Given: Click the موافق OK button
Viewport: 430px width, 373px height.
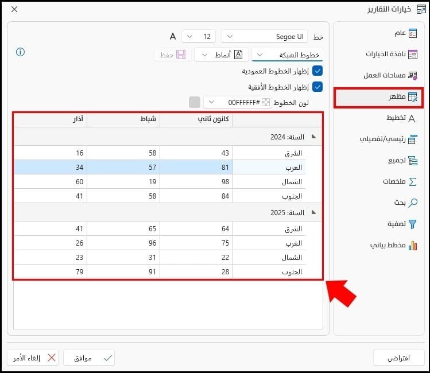Looking at the screenshot, I should pyautogui.click(x=89, y=358).
